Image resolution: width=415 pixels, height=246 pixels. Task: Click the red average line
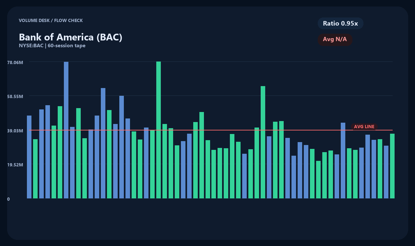[x=211, y=130]
